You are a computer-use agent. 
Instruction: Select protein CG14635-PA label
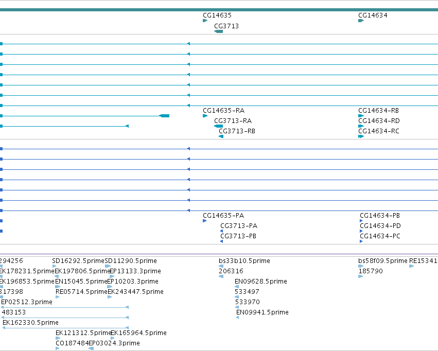[x=223, y=216]
